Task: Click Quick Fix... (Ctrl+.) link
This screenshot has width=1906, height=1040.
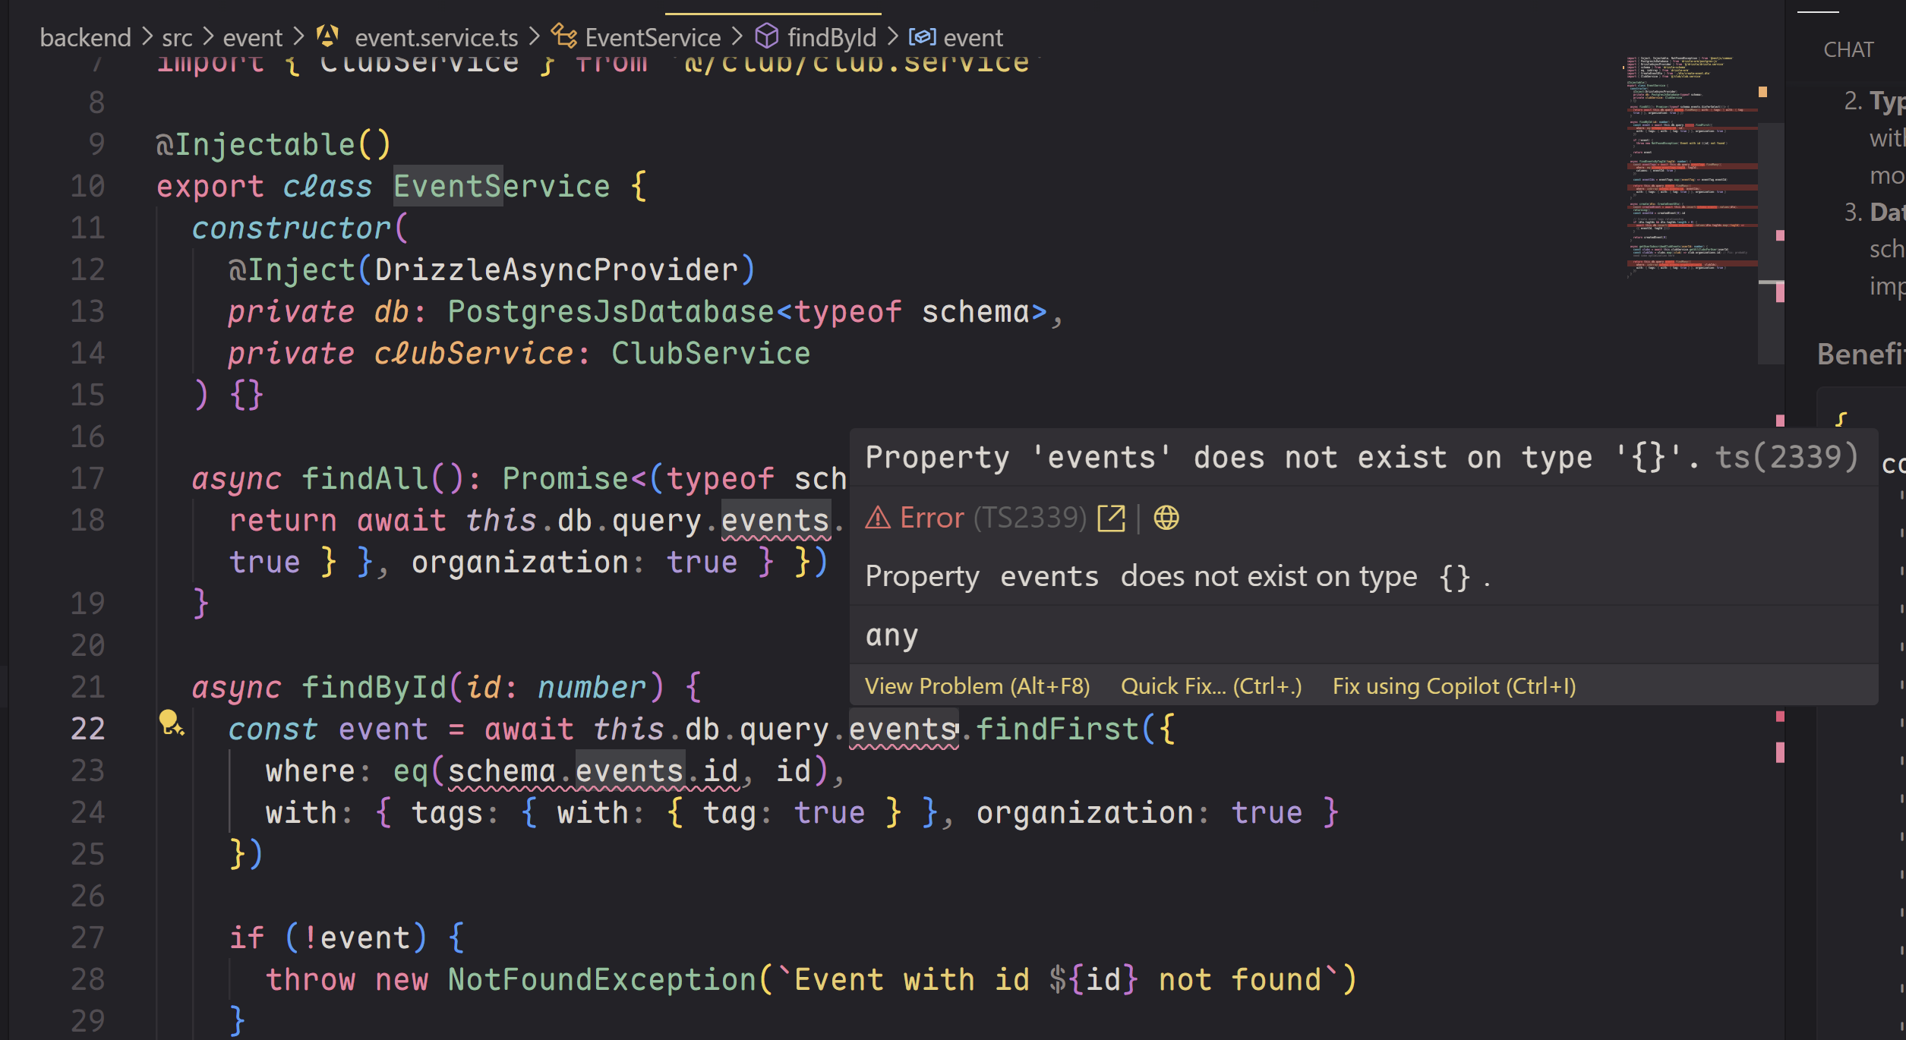Action: [x=1211, y=686]
